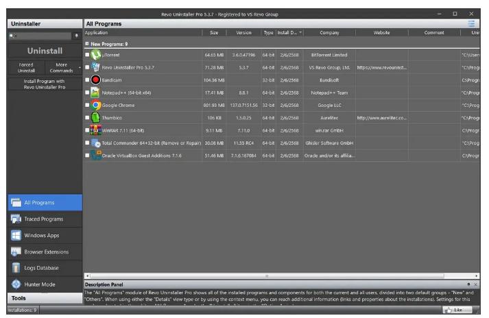Image resolution: width=489 pixels, height=318 pixels.
Task: Tick the Total Commander checkbox
Action: pos(87,143)
